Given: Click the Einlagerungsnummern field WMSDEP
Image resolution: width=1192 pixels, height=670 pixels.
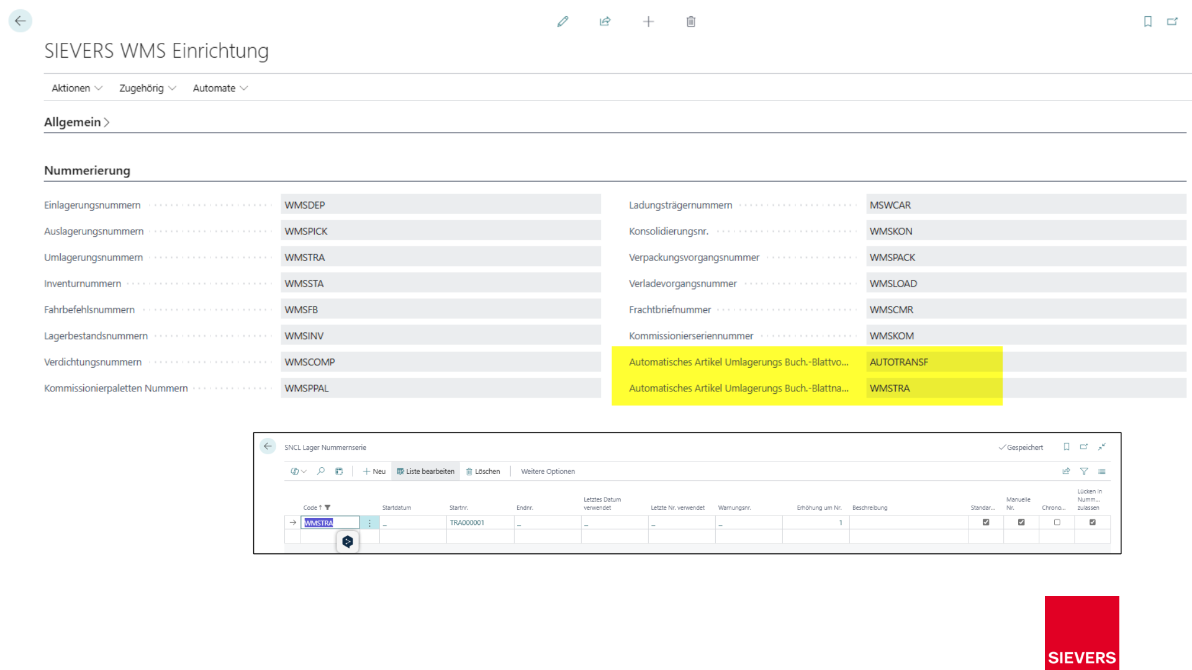Looking at the screenshot, I should [x=440, y=205].
